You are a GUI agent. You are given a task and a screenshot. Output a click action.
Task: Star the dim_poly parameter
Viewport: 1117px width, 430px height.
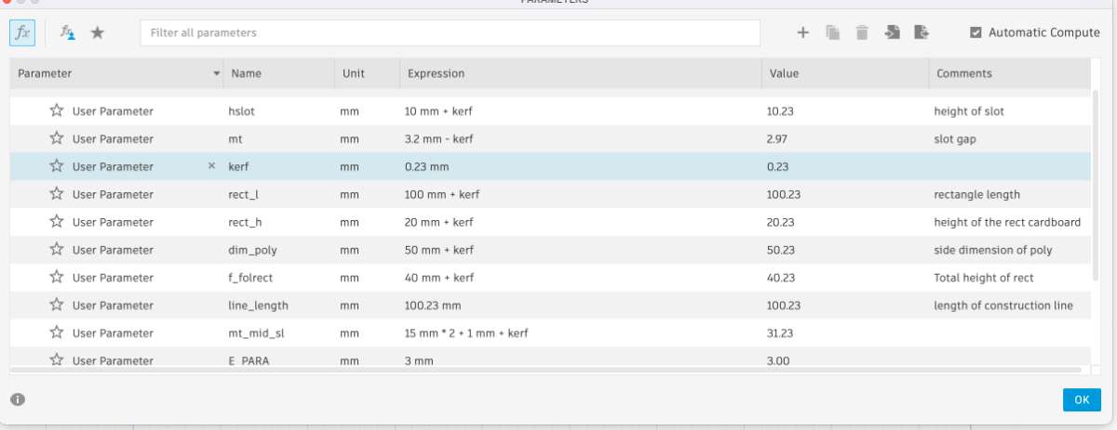[57, 250]
